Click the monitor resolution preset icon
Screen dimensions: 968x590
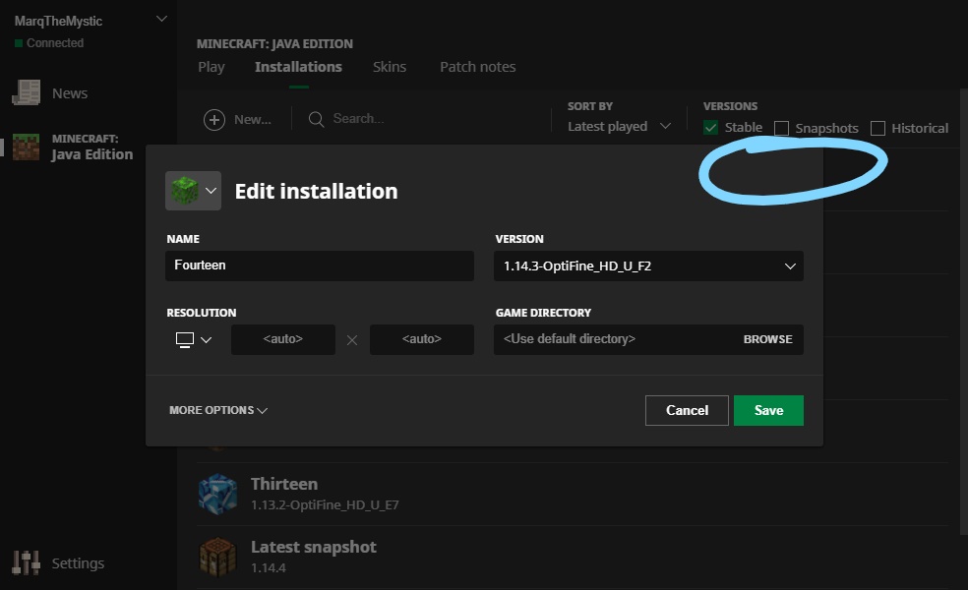(184, 339)
